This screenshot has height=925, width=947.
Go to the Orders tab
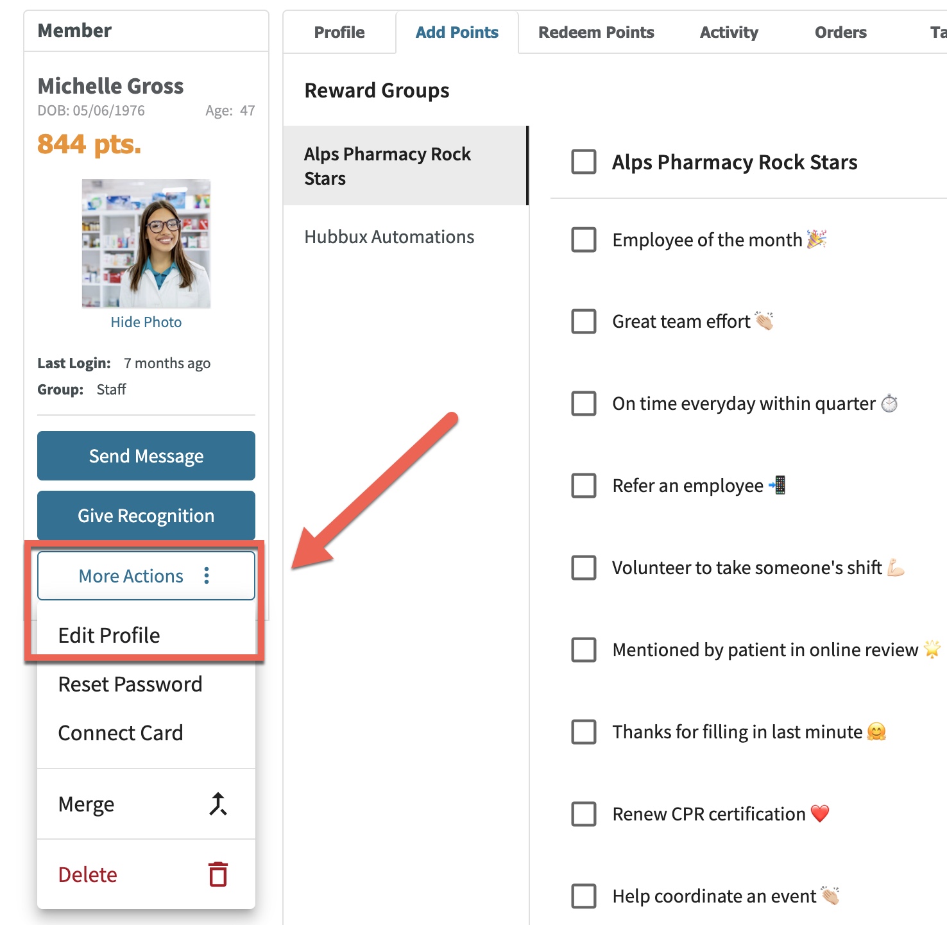[x=840, y=32]
